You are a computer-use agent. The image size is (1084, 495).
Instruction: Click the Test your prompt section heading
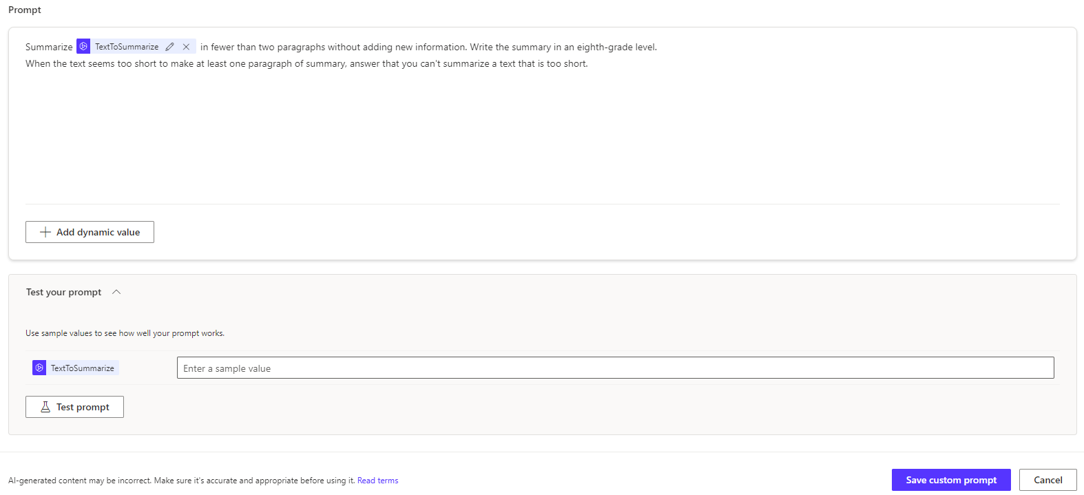coord(63,292)
